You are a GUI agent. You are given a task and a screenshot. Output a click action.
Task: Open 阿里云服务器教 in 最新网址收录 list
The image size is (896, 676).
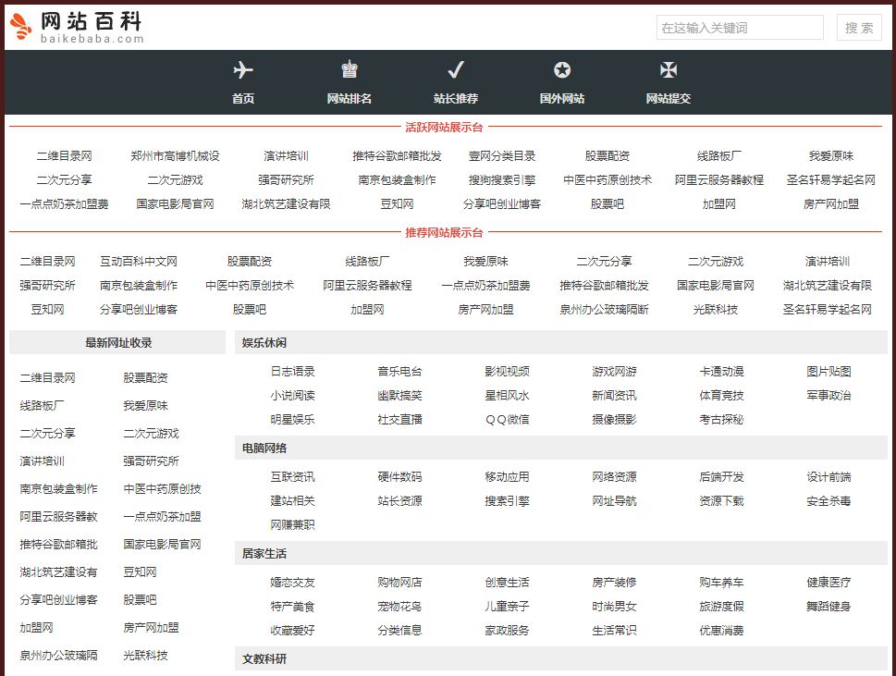tap(58, 517)
